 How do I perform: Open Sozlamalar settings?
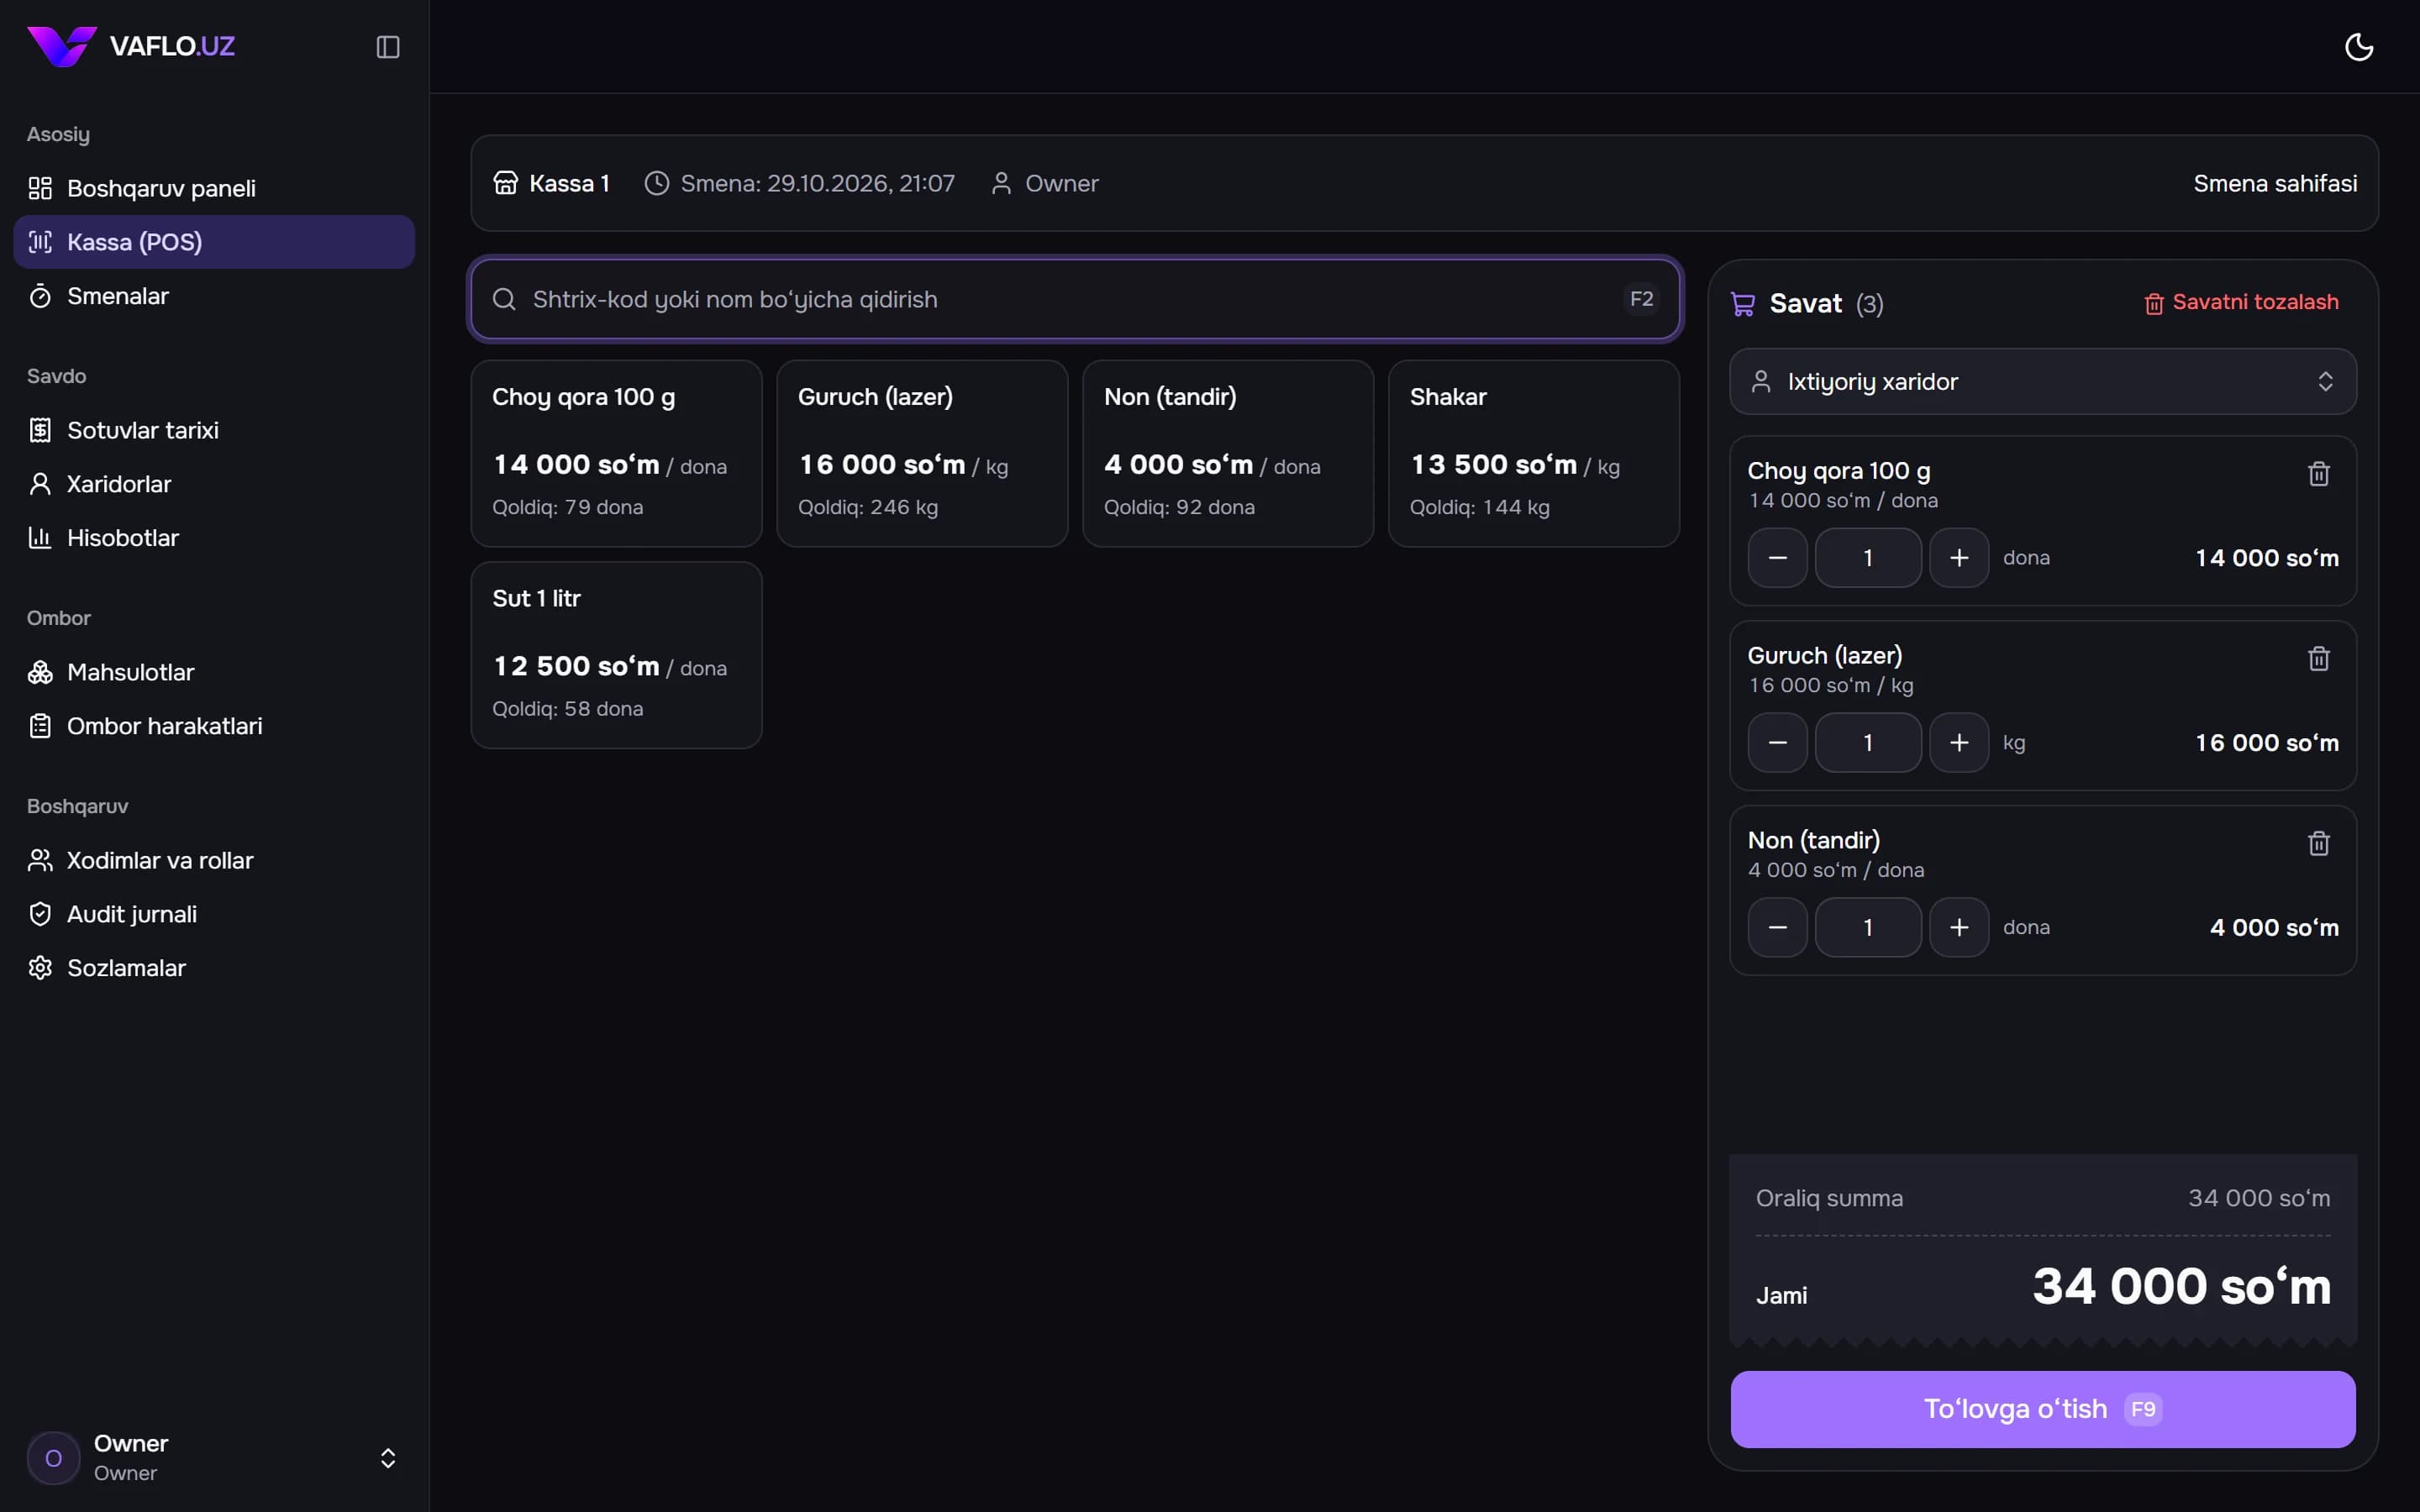[213, 968]
